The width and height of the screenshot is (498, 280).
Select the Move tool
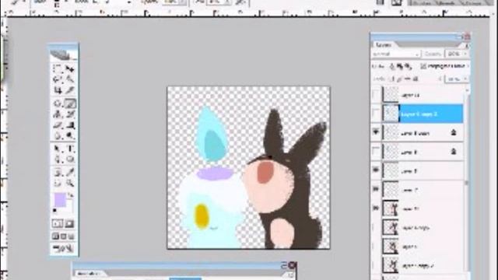(x=70, y=68)
